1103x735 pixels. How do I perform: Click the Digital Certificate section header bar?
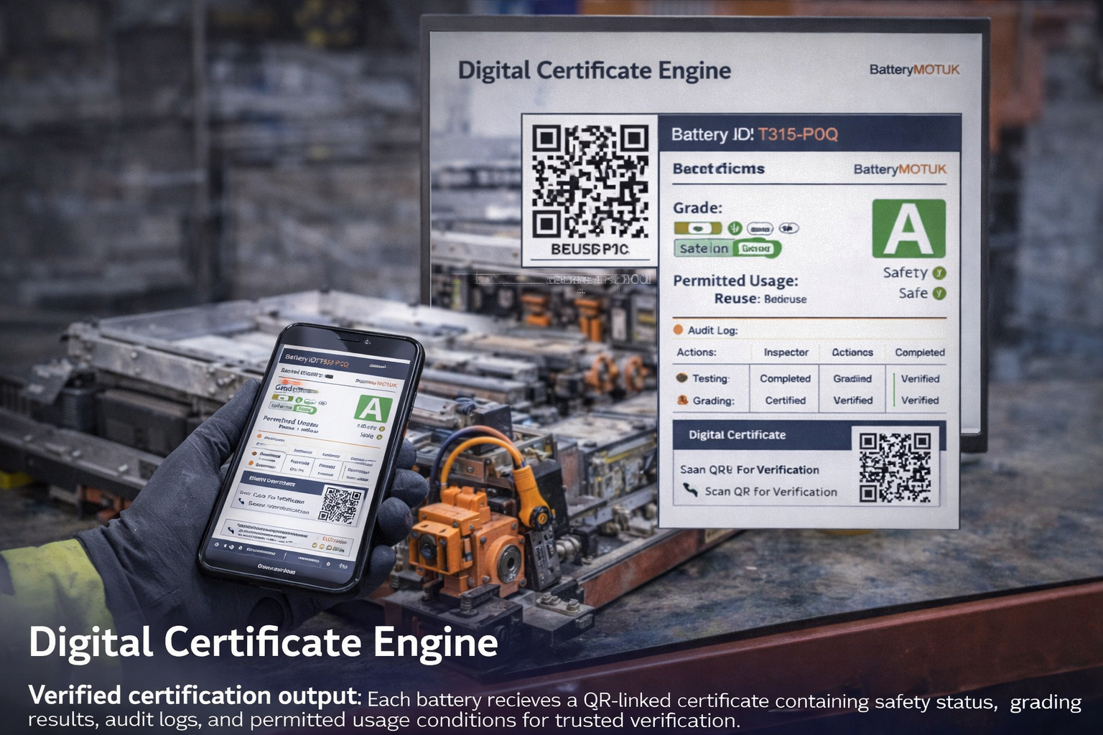pos(761,435)
